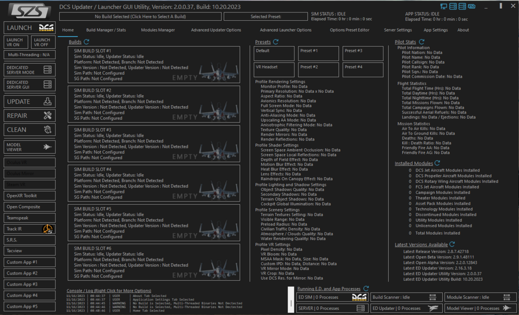Run REPAIR with the tools button
The width and height of the screenshot is (519, 315).
pos(30,116)
